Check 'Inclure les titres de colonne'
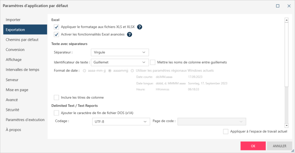Screen dimensions: 295x153 [56, 98]
